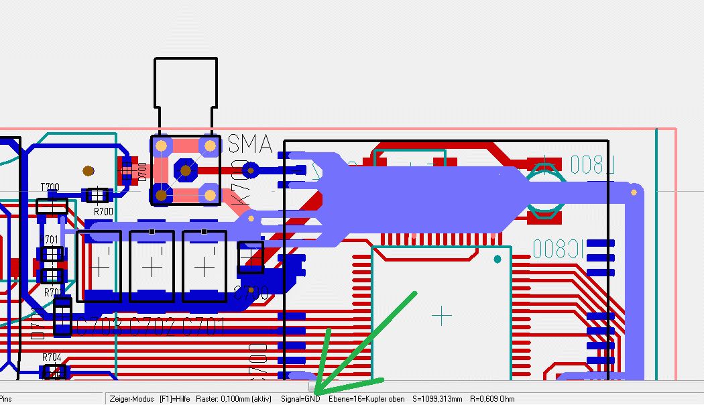Click Signal=GND in the status bar
The width and height of the screenshot is (704, 405).
300,399
